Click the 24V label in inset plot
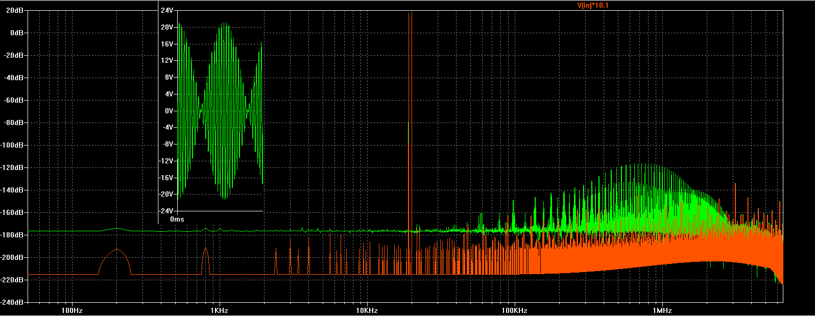The width and height of the screenshot is (815, 316). pyautogui.click(x=167, y=10)
